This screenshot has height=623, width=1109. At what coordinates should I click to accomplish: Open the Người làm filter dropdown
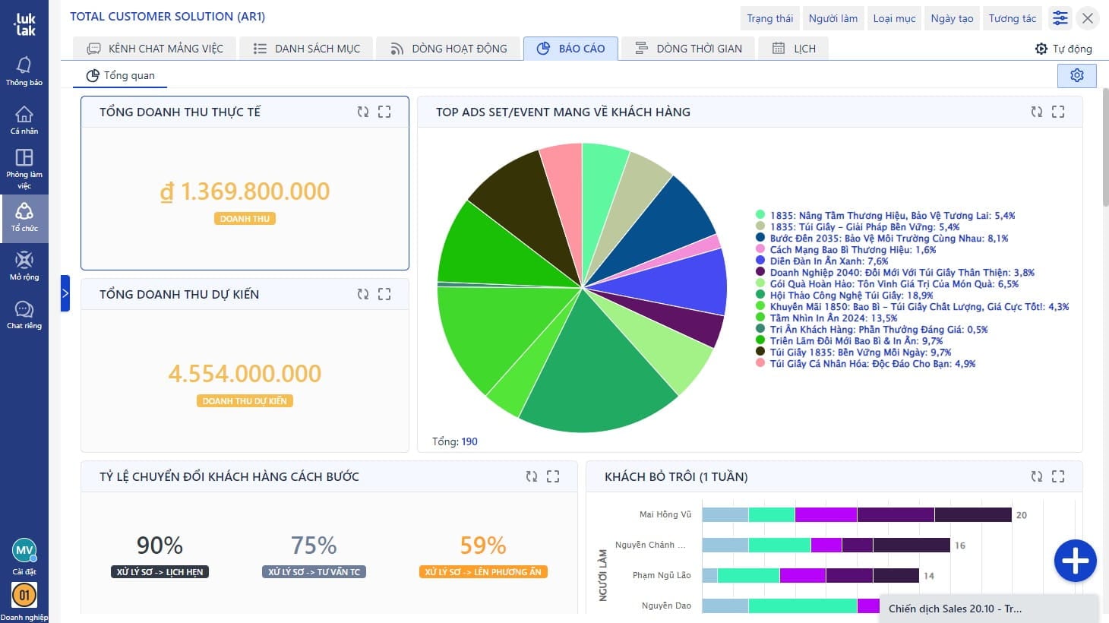coord(833,18)
